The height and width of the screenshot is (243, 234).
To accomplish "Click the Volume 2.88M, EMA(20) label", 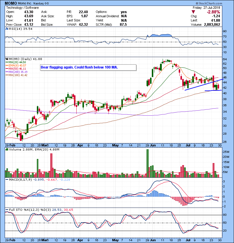I will (x=34, y=150).
